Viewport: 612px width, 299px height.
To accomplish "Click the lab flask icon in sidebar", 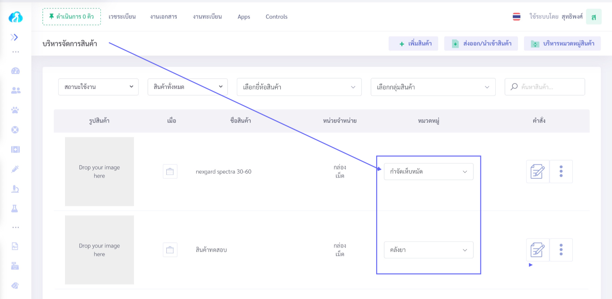I will [x=15, y=209].
